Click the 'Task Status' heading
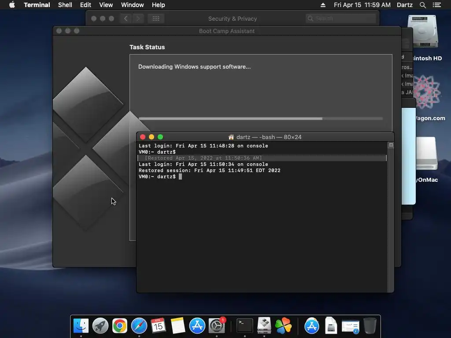Image resolution: width=451 pixels, height=338 pixels. [147, 47]
